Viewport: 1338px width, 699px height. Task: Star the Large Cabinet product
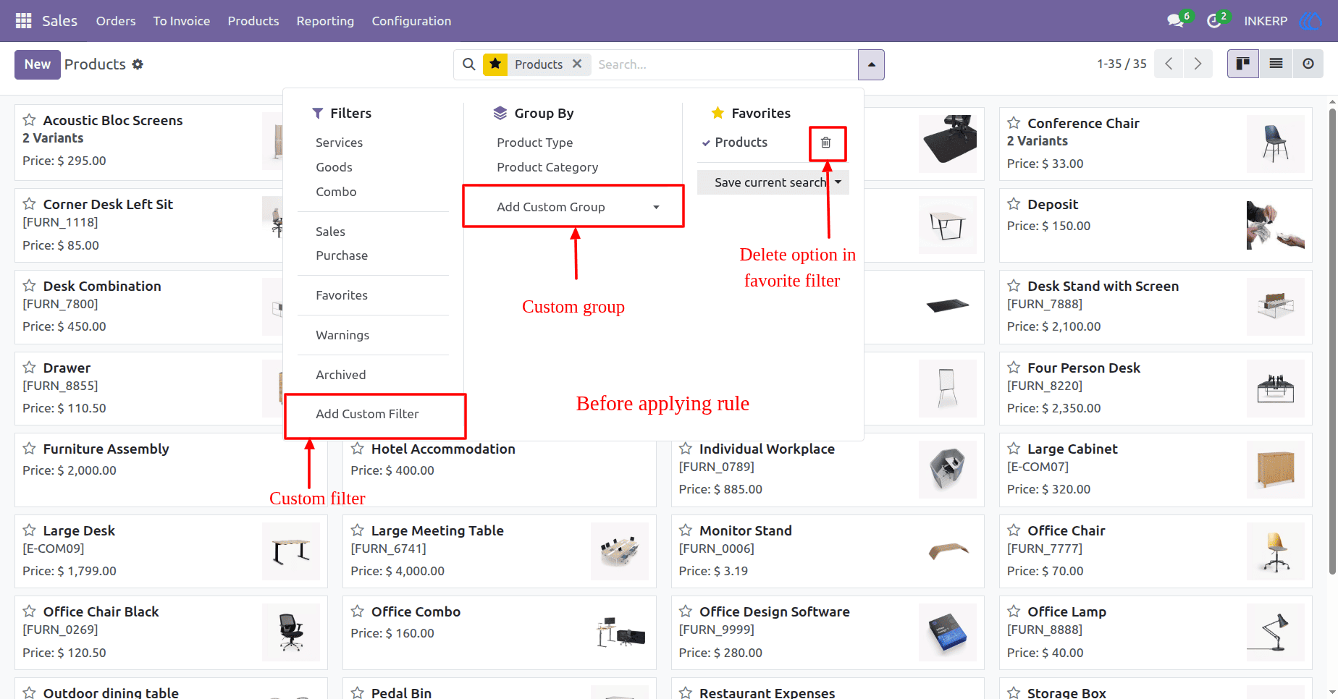coord(1014,449)
